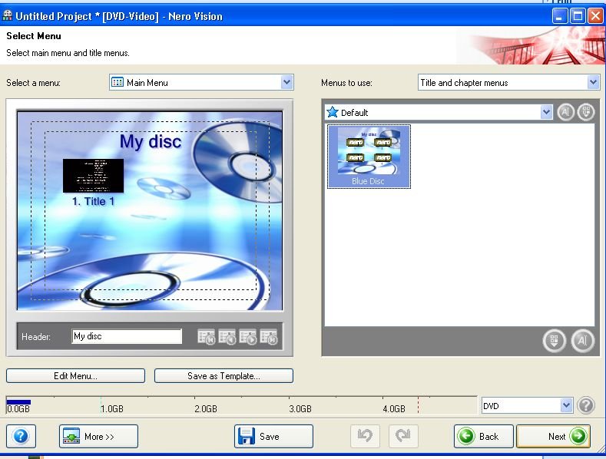This screenshot has height=459, width=606.
Task: Open the Select a menu dropdown
Action: click(x=286, y=82)
